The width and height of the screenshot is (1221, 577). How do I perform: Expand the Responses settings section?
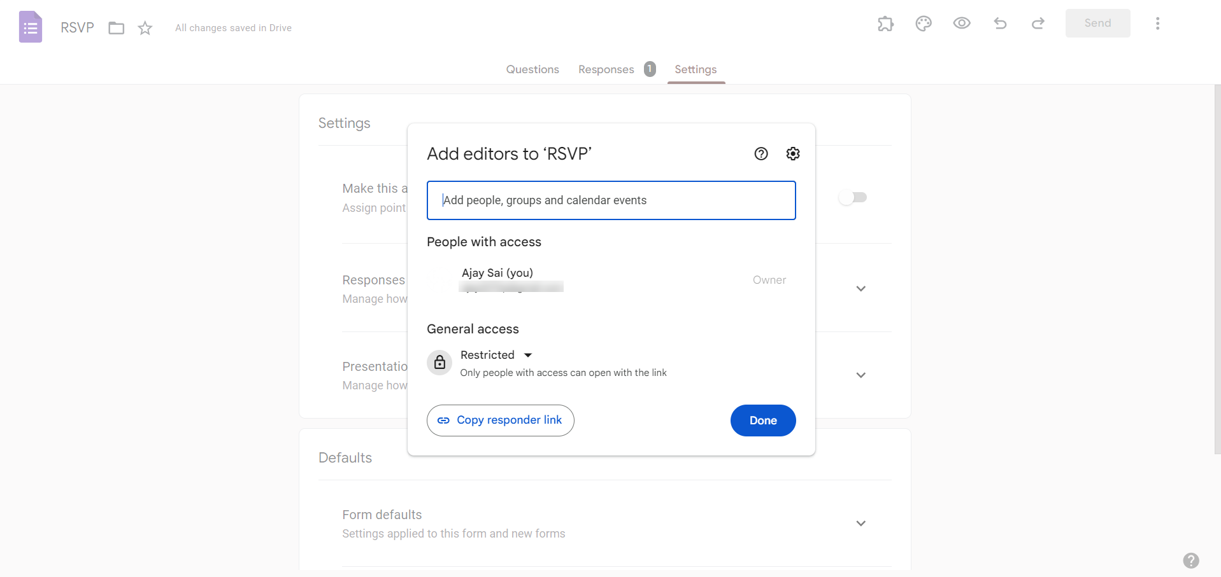coord(861,289)
